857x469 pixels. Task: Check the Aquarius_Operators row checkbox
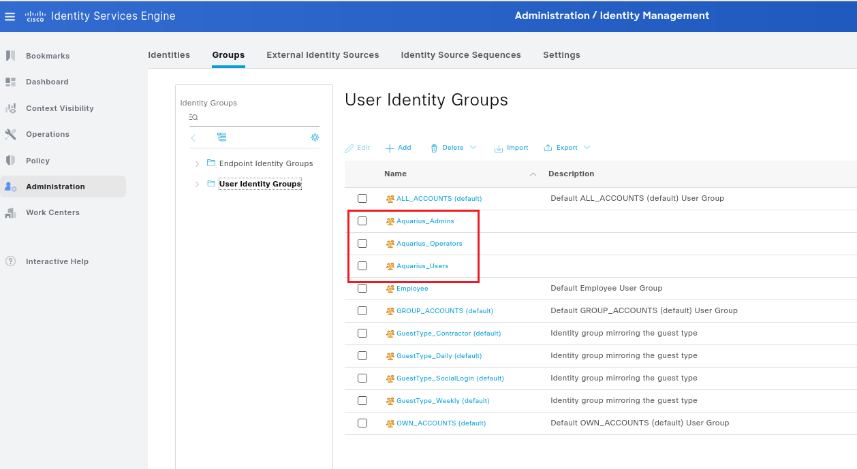point(362,243)
